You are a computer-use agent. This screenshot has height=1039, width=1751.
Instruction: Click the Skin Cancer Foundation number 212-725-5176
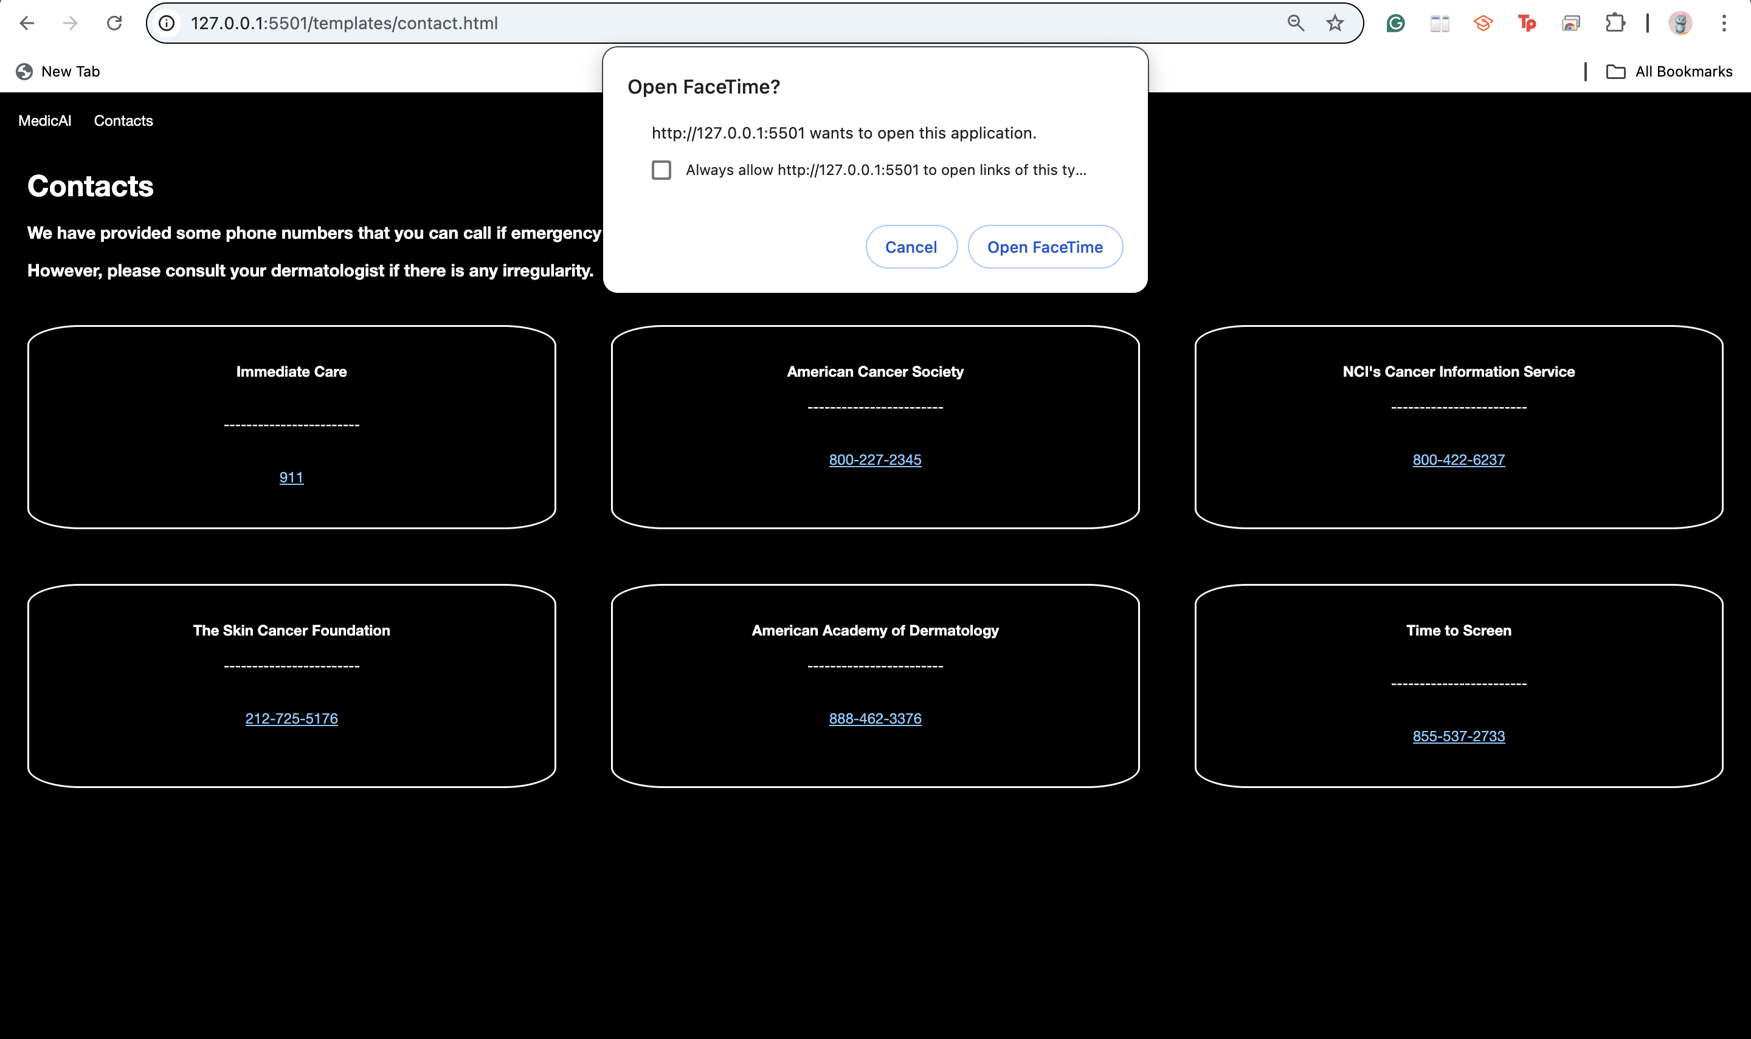pyautogui.click(x=291, y=718)
